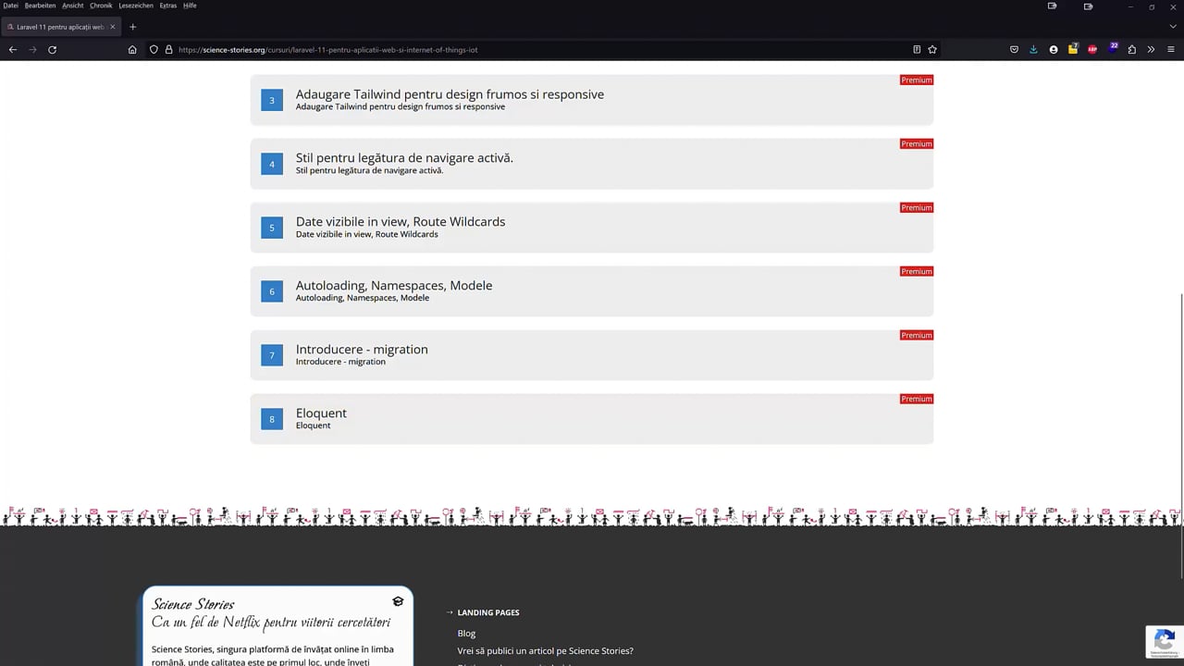Open the Ansicht menu
This screenshot has width=1184, height=666.
click(73, 6)
